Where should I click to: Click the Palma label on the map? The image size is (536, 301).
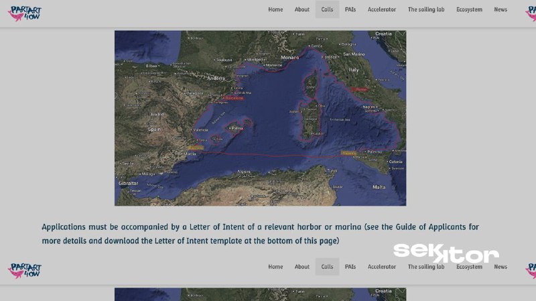pyautogui.click(x=237, y=128)
